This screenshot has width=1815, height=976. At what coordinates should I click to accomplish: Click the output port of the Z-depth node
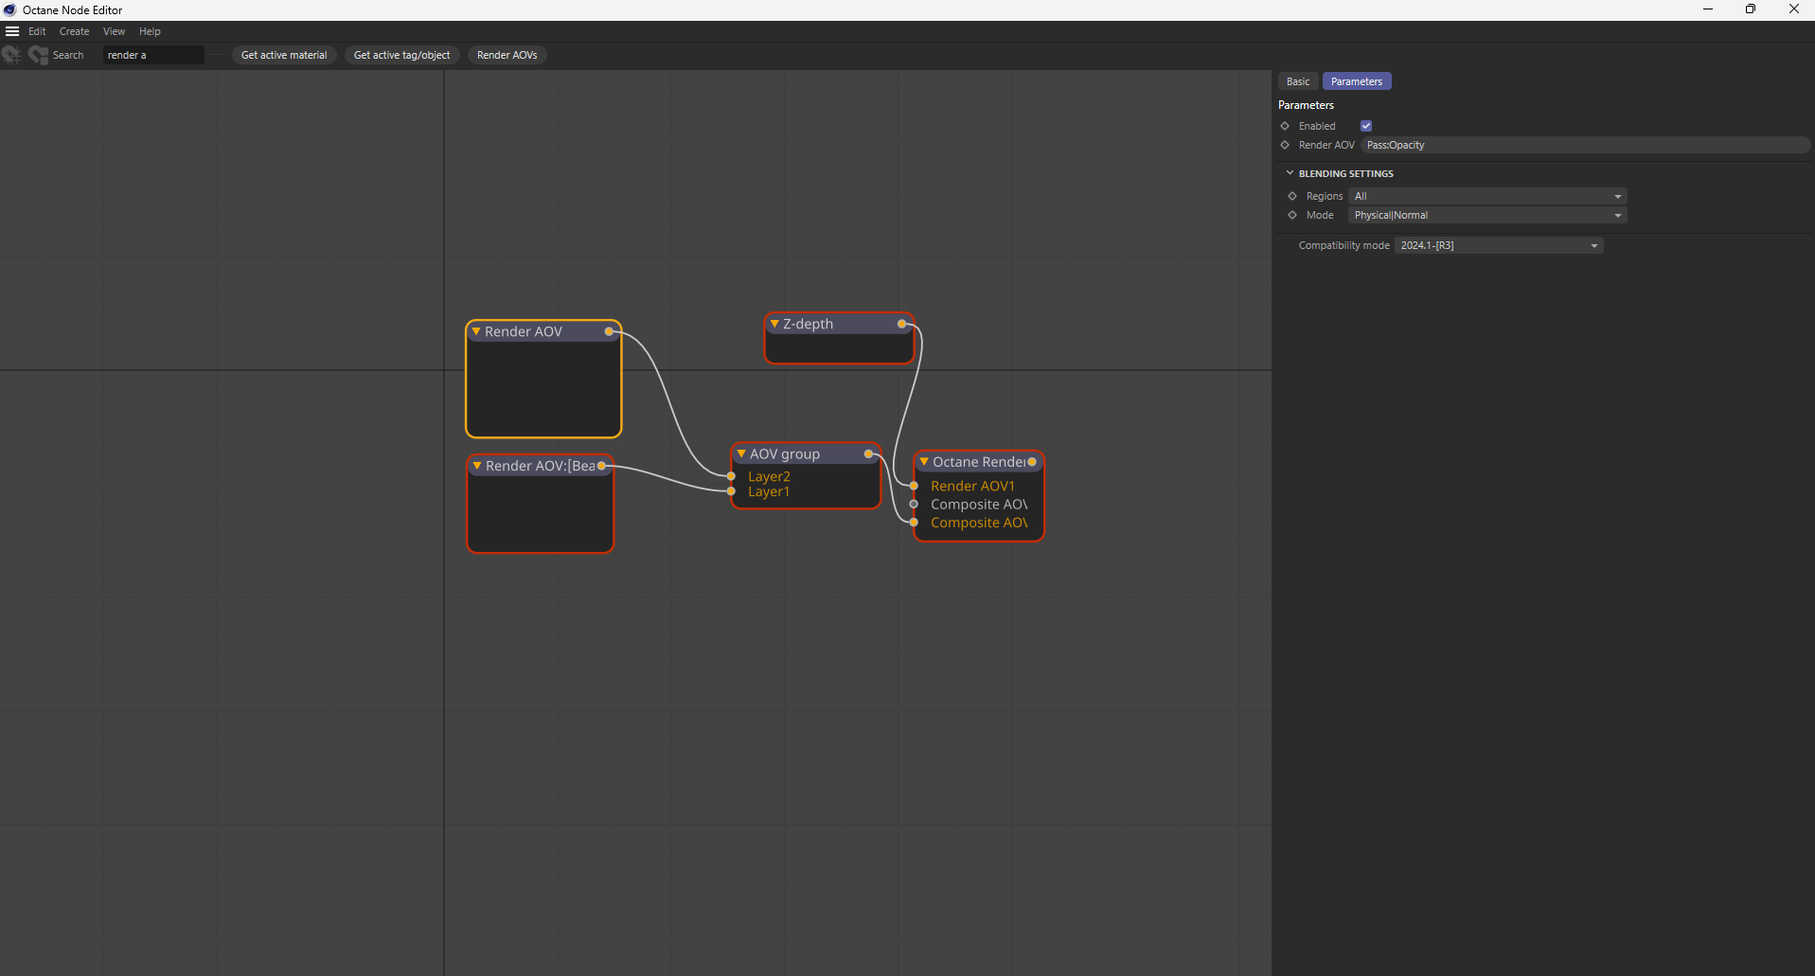tap(901, 324)
